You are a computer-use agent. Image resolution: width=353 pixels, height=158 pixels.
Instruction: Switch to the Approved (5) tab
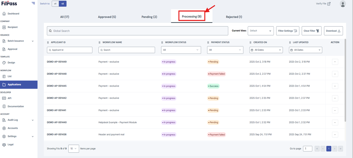[107, 17]
